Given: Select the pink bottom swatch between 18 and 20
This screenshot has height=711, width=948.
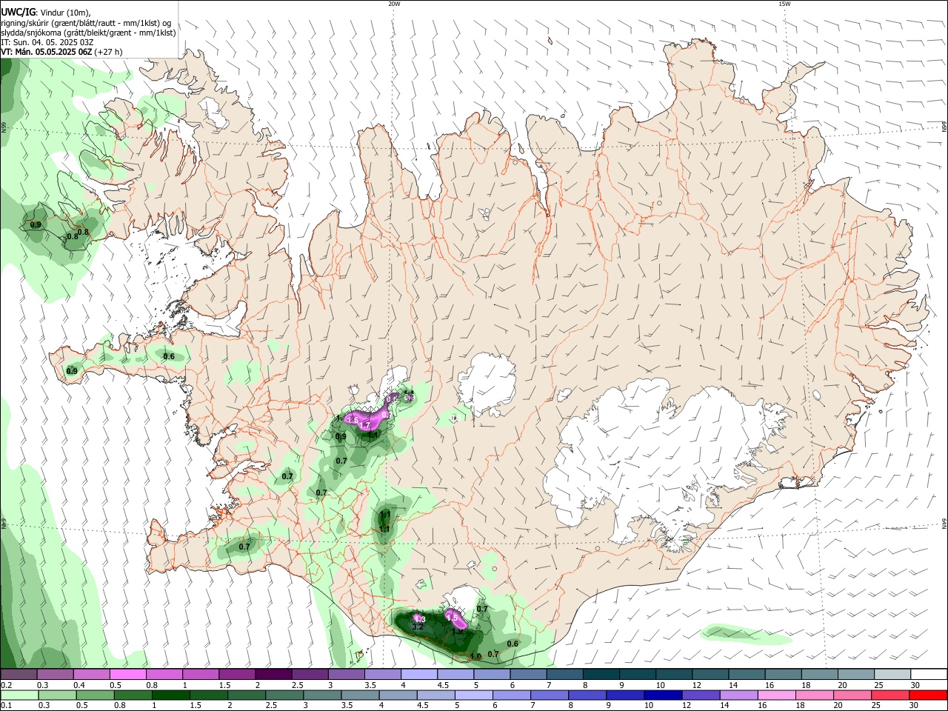Looking at the screenshot, I should [815, 695].
